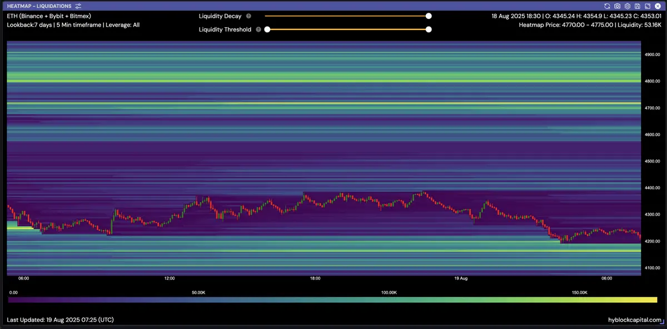Screen dimensions: 667x329
Task: Click the Lookback 7 days timeframe text
Action: point(73,25)
